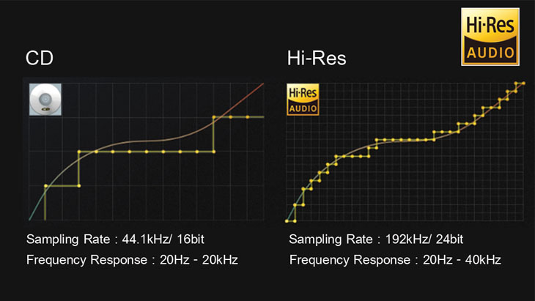The height and width of the screenshot is (301, 535).
Task: Click the Hi-Res Audio badge inside the Hi-Res graph
Action: 303,100
